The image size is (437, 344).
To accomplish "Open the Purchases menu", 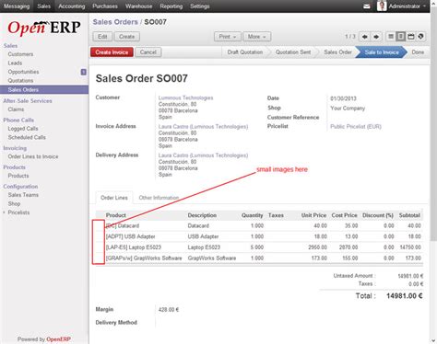I will pyautogui.click(x=105, y=6).
